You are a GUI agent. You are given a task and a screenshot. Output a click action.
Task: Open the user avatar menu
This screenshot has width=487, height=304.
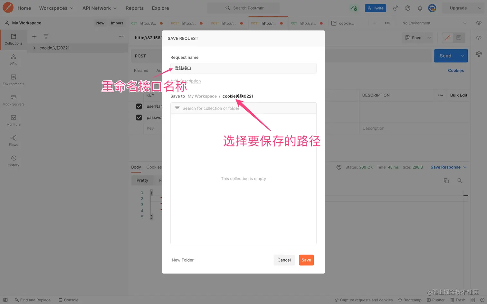[432, 8]
